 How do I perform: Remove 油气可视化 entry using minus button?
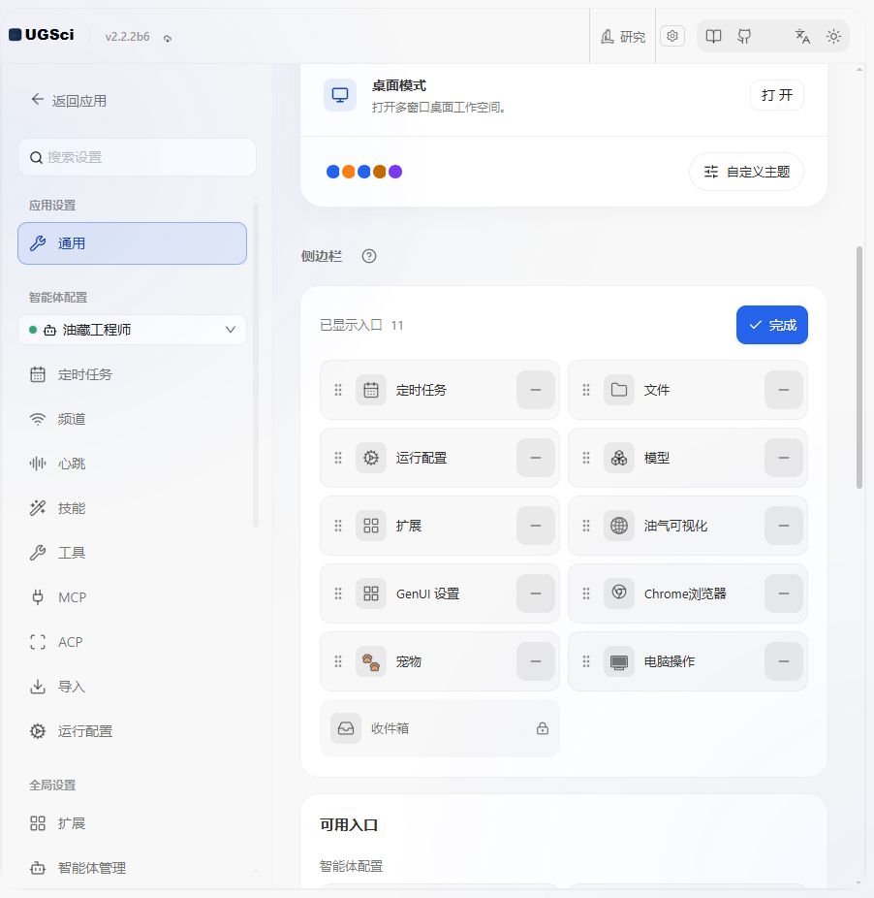[784, 526]
